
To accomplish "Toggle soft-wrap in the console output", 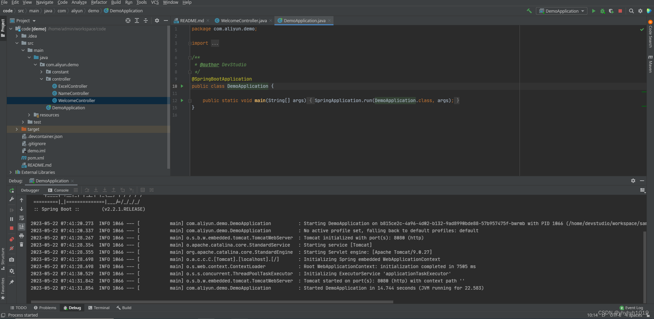I will 22,218.
